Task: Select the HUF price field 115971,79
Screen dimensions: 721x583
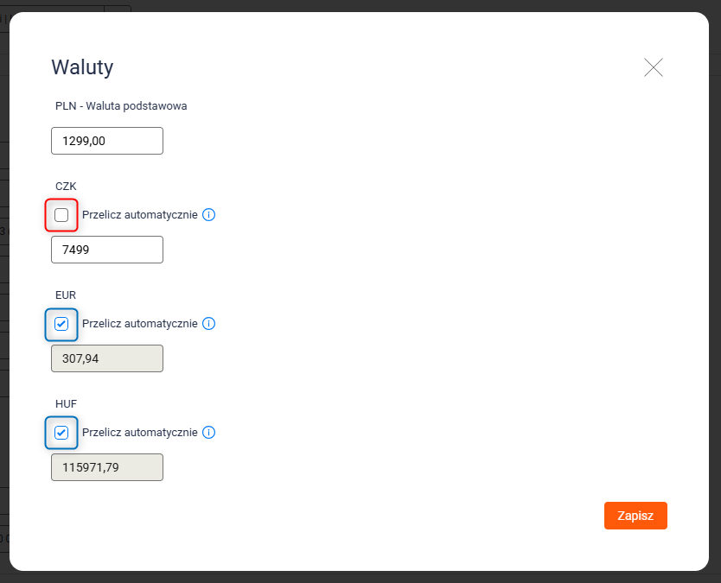Action: (x=107, y=467)
